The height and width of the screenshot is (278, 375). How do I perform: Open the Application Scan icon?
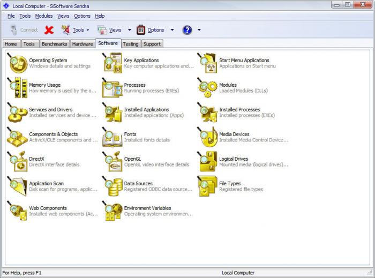tap(17, 186)
